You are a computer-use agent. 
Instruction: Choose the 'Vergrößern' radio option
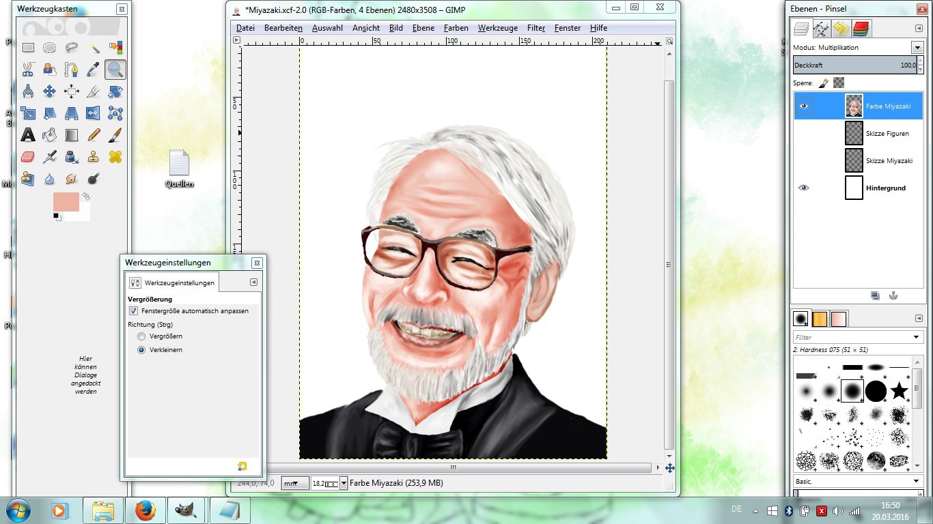pos(141,336)
